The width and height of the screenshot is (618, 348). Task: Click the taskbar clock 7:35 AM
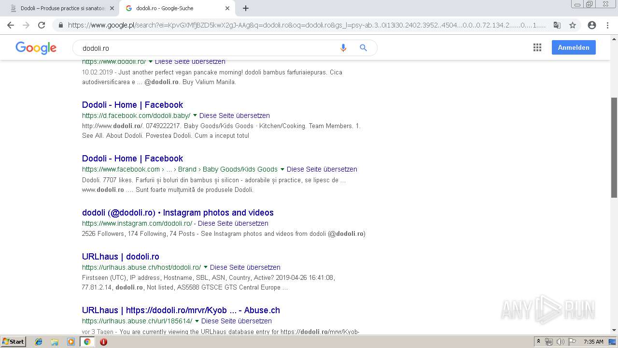coord(593,342)
